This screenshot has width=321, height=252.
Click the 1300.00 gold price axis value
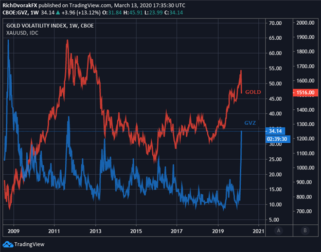[305, 124]
